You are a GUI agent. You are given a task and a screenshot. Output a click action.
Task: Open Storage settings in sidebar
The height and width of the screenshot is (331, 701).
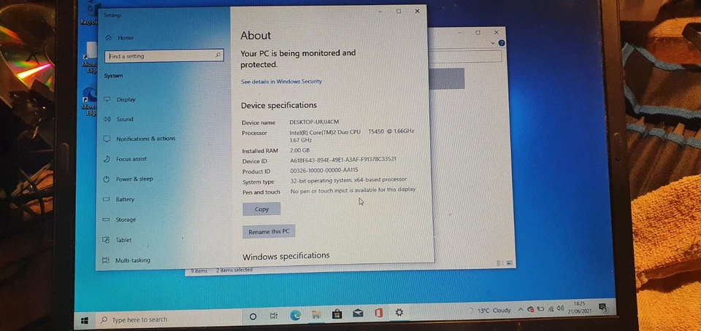point(119,219)
